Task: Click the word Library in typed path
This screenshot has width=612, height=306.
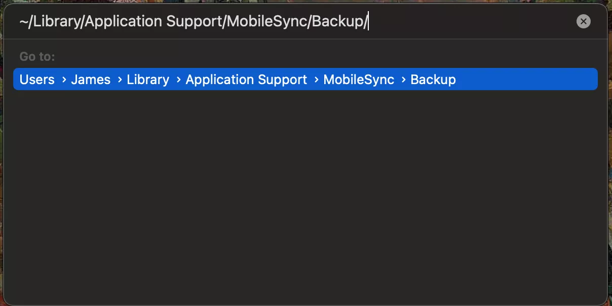Action: tap(55, 22)
